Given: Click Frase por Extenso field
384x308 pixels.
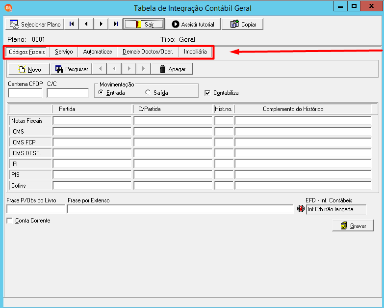Looking at the screenshot, I should (180, 209).
